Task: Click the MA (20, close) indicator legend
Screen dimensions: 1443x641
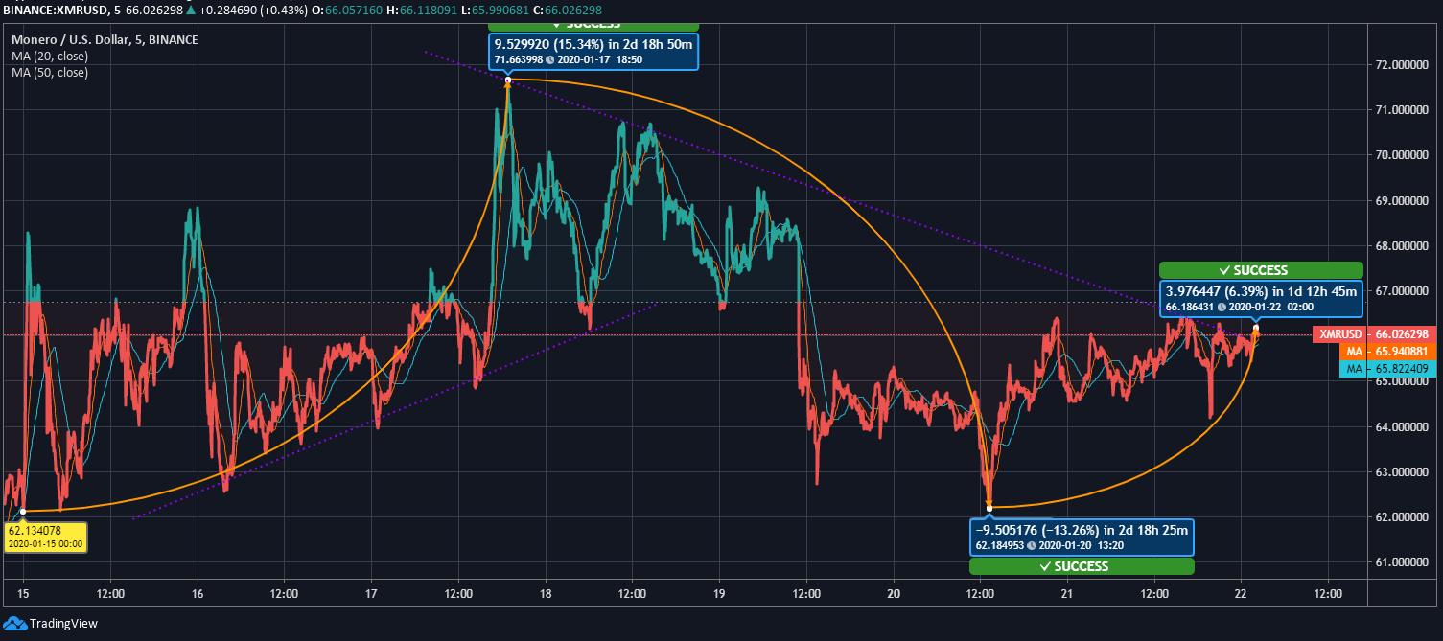Action: [50, 56]
